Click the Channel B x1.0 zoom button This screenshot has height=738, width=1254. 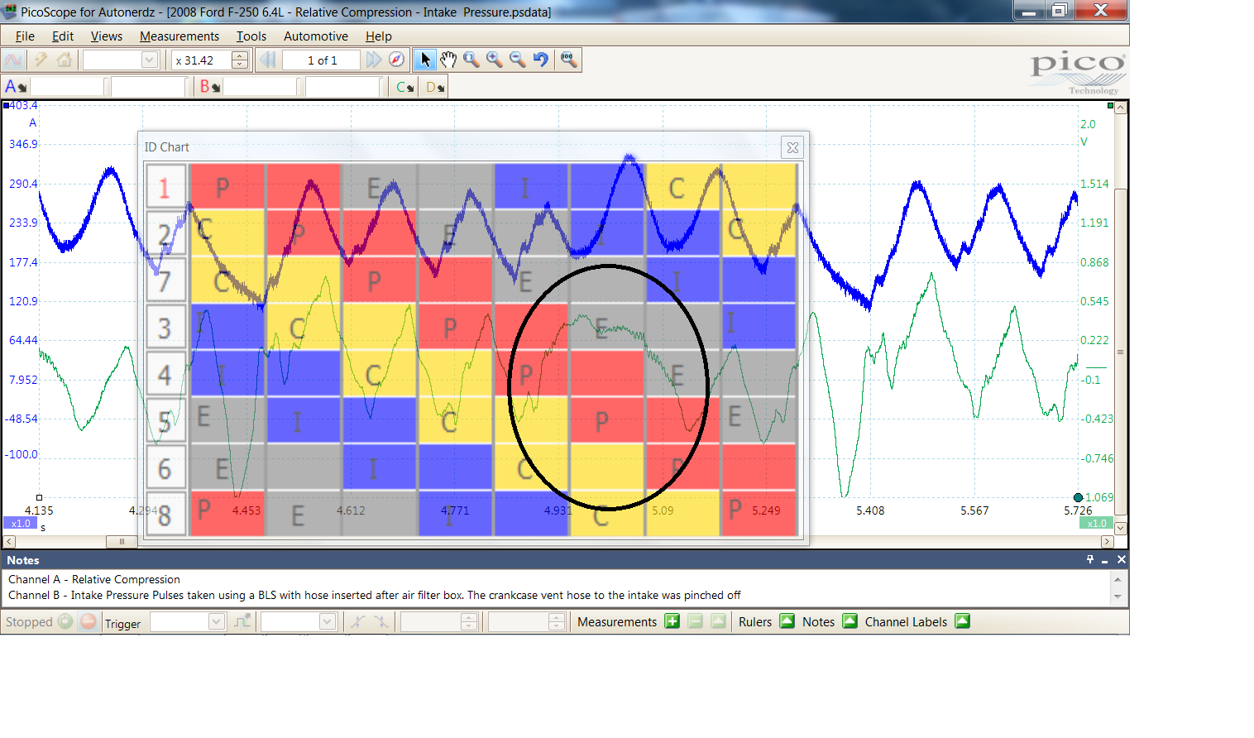tap(1097, 523)
